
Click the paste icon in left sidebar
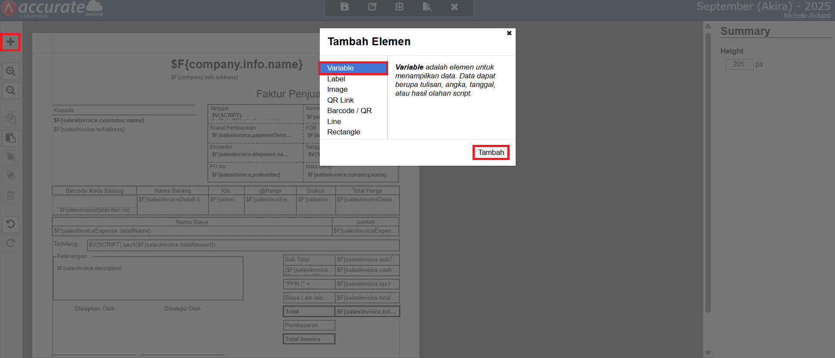point(10,138)
